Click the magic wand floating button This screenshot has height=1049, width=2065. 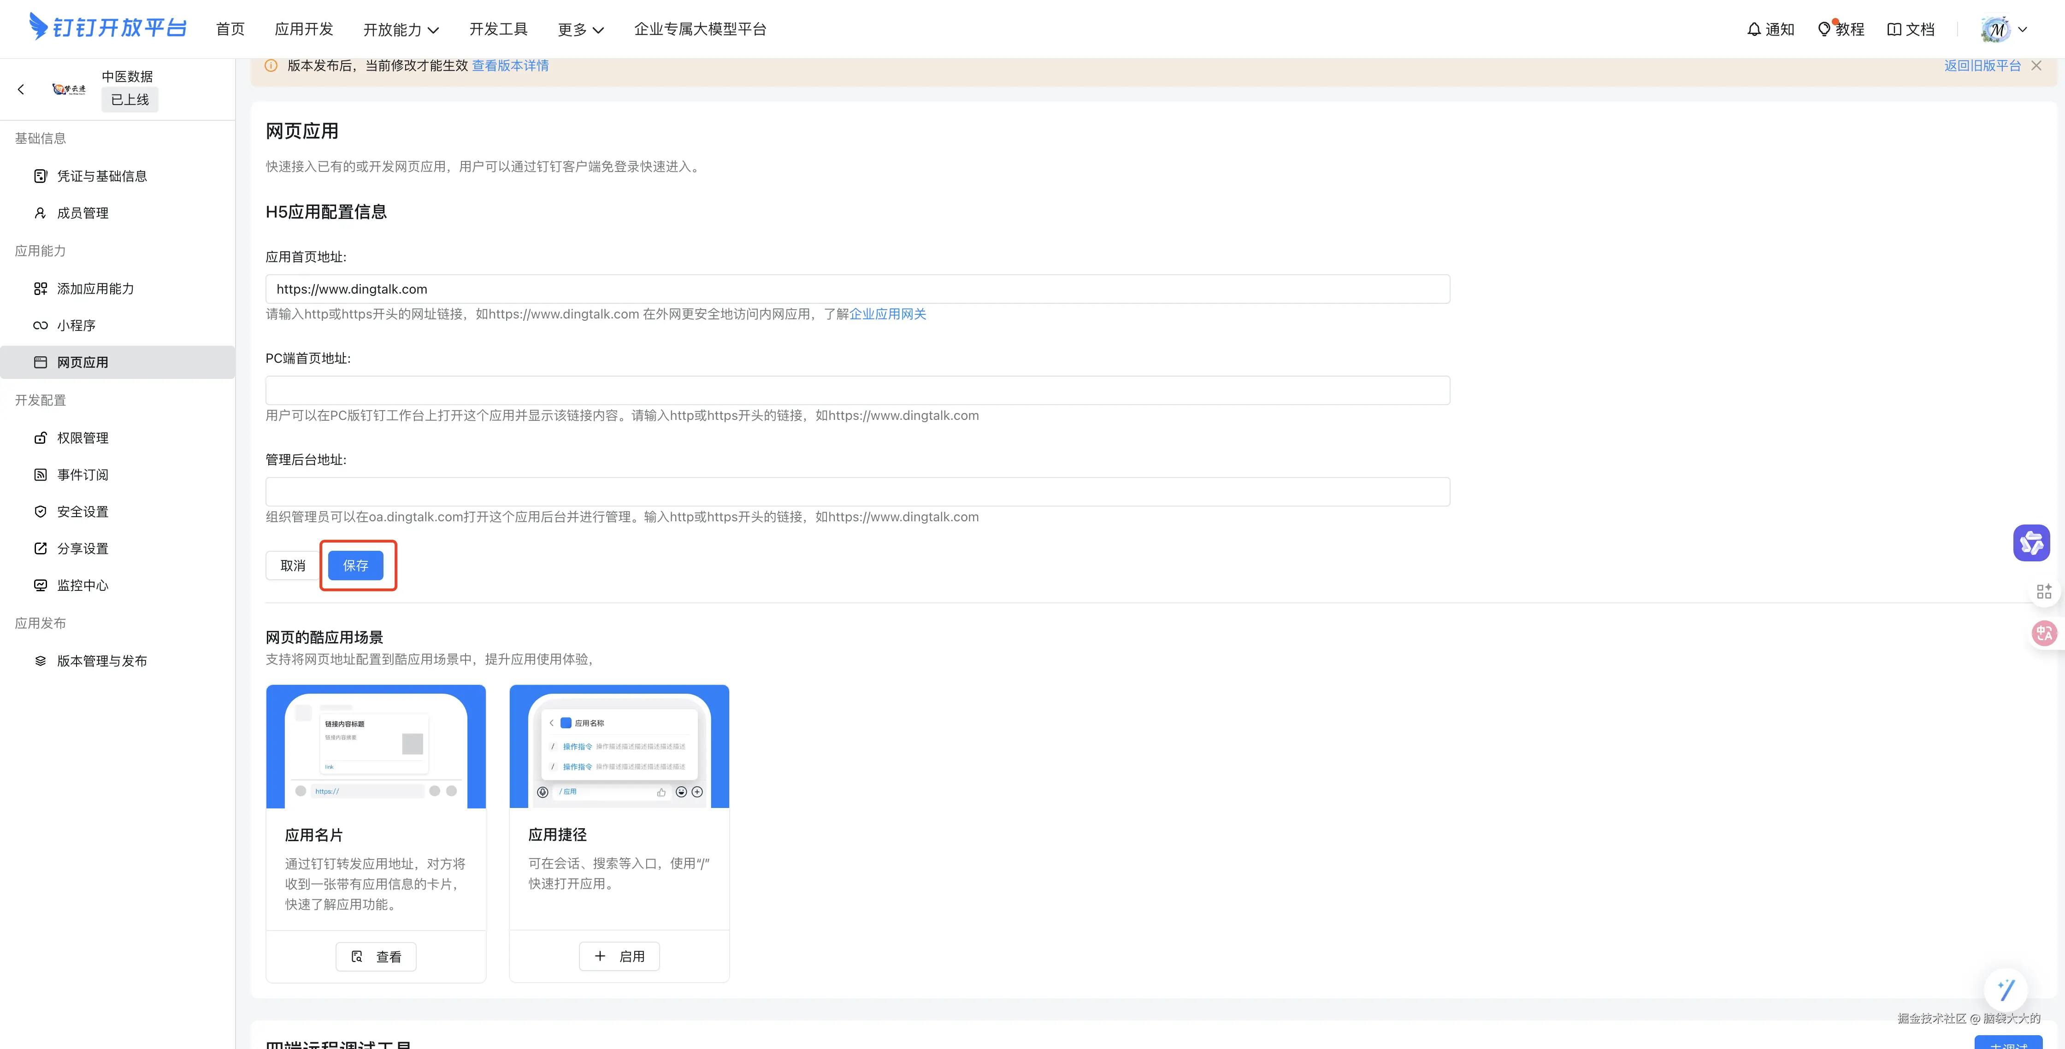point(2006,990)
